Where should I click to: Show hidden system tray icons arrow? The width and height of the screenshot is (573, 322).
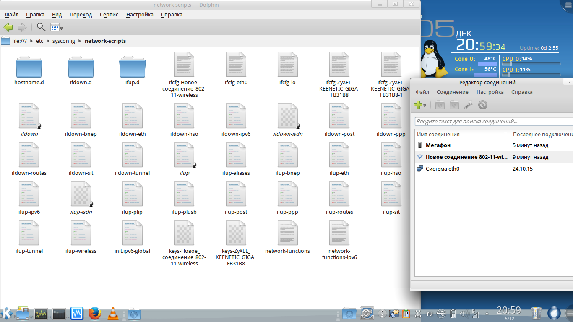pos(486,313)
